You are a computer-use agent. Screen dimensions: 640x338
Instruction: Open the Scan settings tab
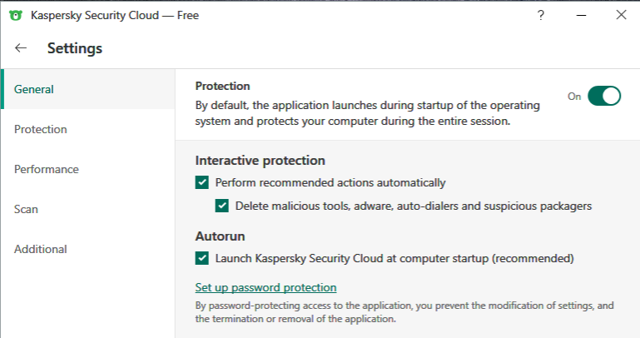27,209
